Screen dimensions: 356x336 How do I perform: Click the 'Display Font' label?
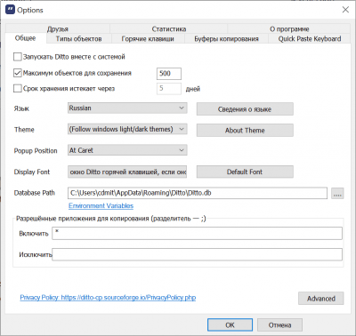pos(32,172)
